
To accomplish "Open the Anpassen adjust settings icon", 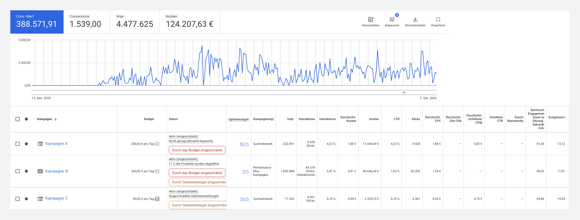I will (x=392, y=19).
